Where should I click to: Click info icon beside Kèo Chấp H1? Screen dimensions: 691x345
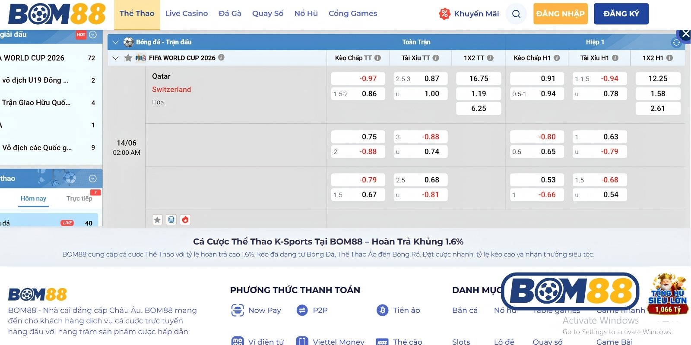tap(557, 58)
